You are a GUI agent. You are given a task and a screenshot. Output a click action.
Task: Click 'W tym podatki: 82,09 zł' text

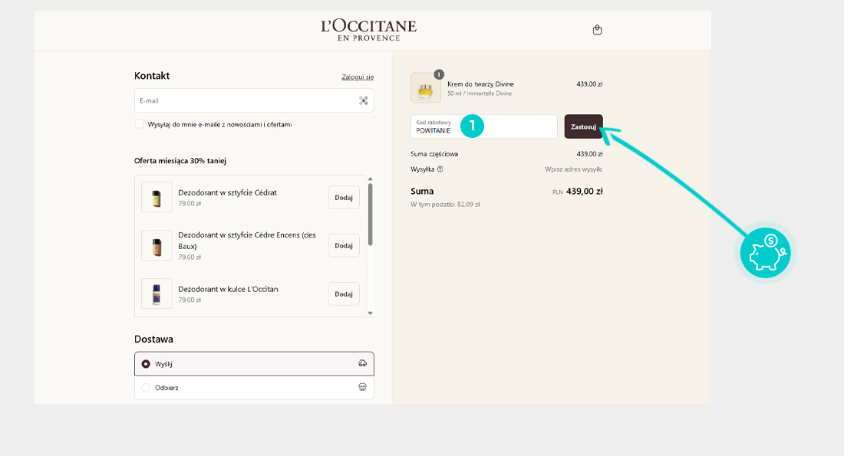click(x=445, y=205)
